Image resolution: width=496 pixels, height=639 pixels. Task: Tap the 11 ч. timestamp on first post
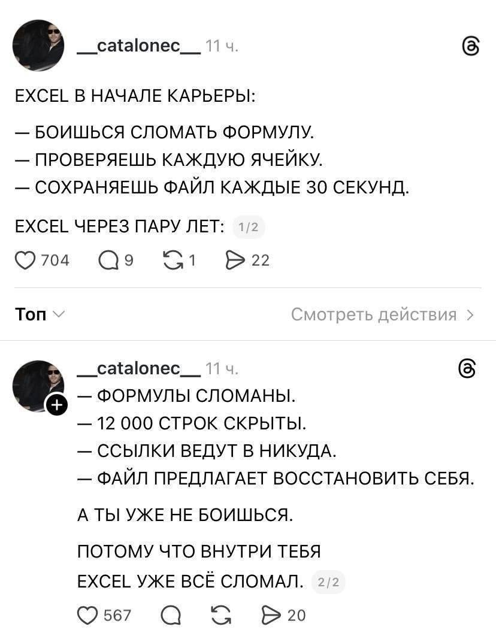(221, 47)
